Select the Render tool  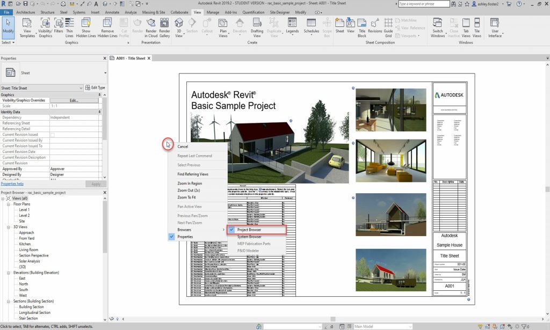coord(137,25)
